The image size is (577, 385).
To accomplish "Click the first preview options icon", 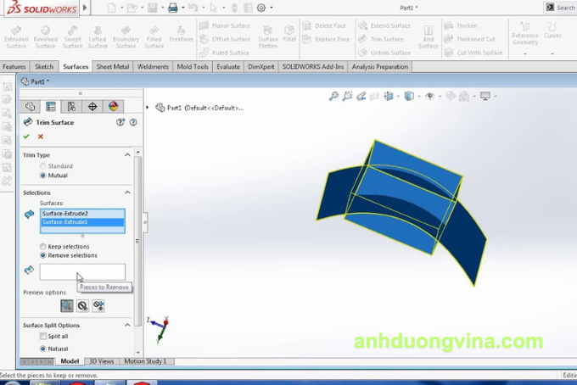I will point(66,306).
